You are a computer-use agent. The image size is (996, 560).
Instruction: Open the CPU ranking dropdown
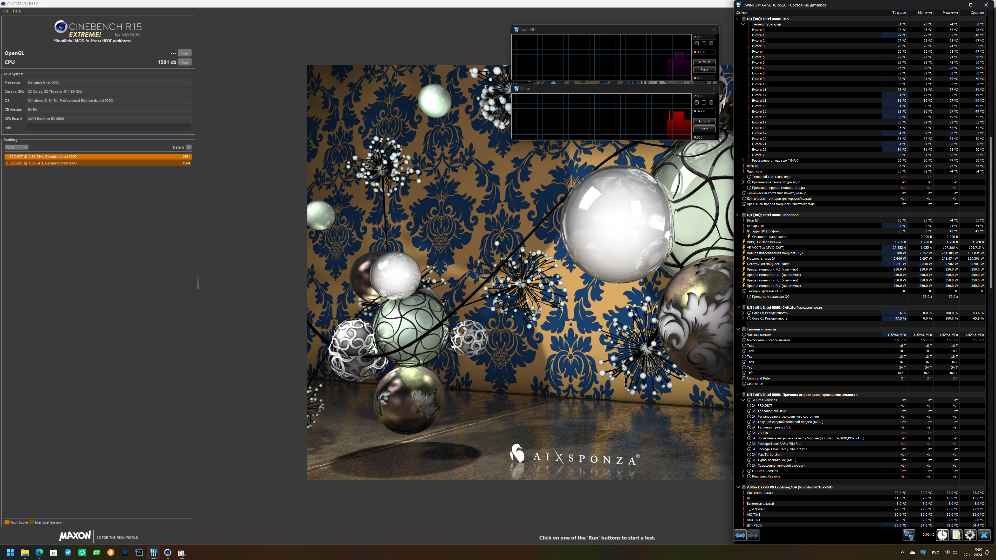pos(16,147)
